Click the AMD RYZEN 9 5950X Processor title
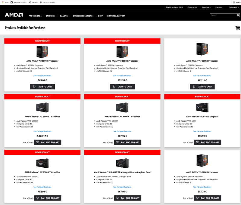241x205 pixels. [122, 61]
